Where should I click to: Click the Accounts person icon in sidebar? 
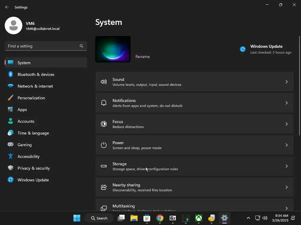tap(11, 121)
